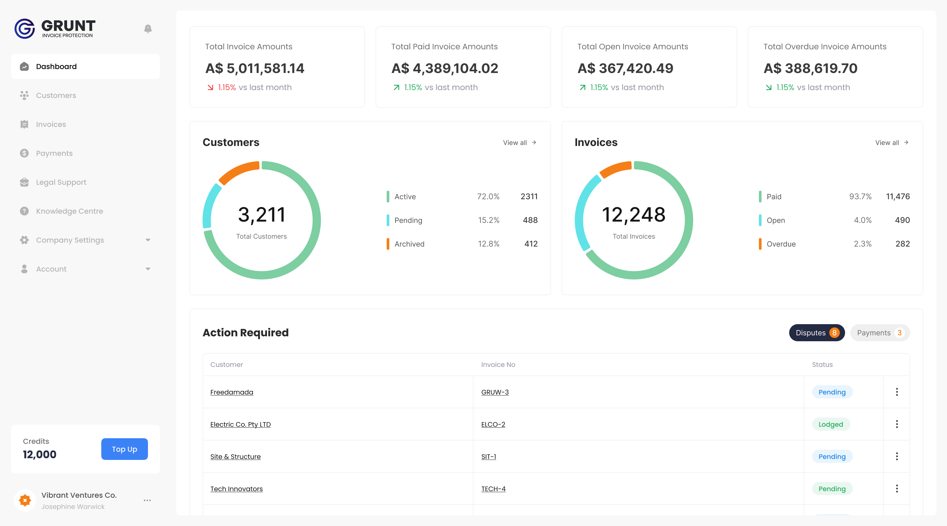Open options menu for Tech Innovators row
This screenshot has height=526, width=947.
(897, 489)
